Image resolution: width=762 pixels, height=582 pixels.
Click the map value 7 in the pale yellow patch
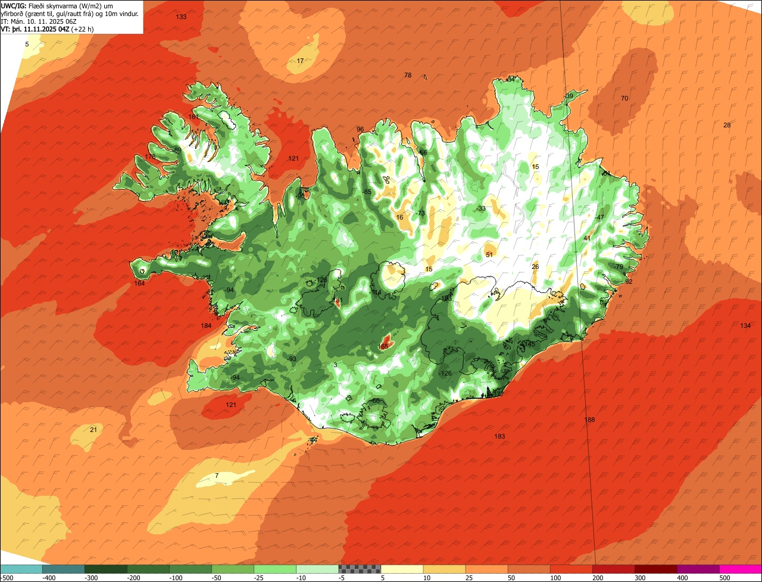coord(217,475)
